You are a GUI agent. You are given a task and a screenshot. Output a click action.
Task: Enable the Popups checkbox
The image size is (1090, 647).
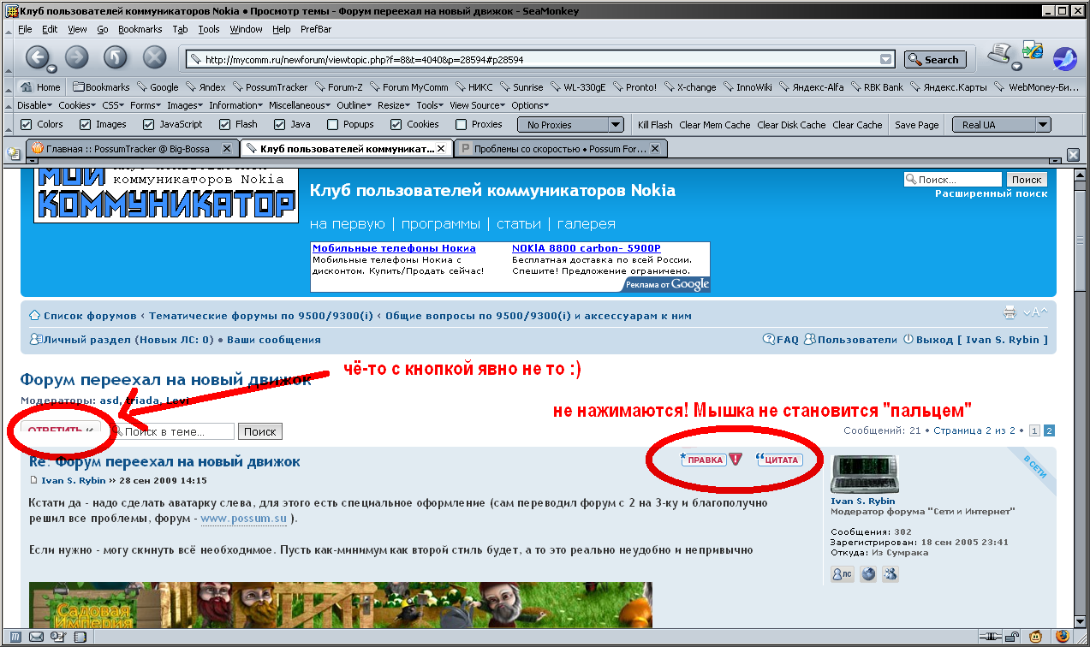point(332,124)
